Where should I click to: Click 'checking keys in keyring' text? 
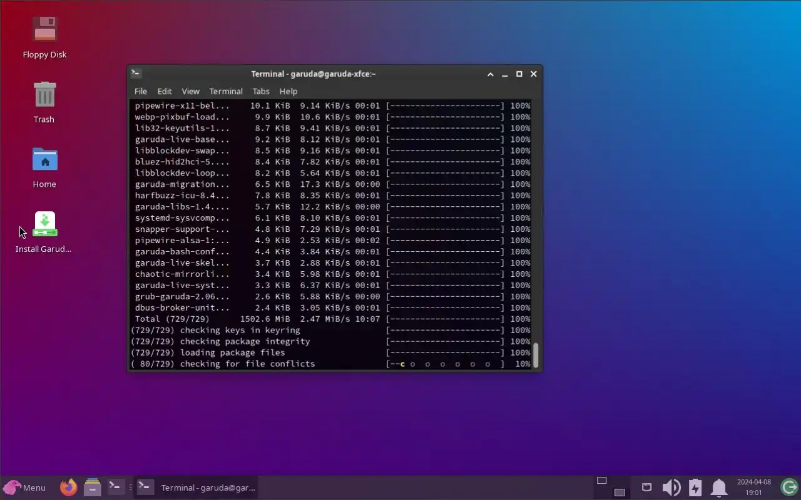tap(240, 331)
